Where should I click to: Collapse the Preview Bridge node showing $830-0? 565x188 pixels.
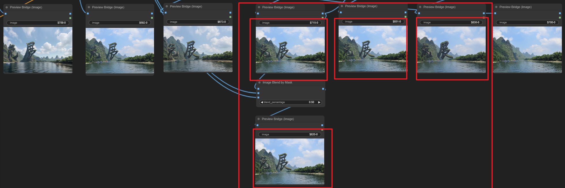pyautogui.click(x=420, y=7)
